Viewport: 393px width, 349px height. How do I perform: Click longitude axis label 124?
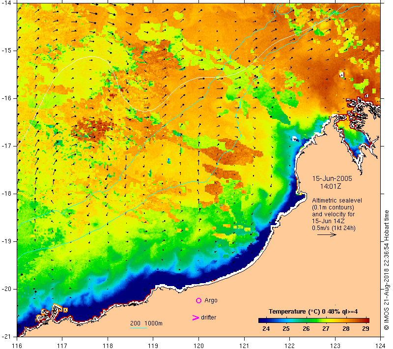[x=380, y=346]
